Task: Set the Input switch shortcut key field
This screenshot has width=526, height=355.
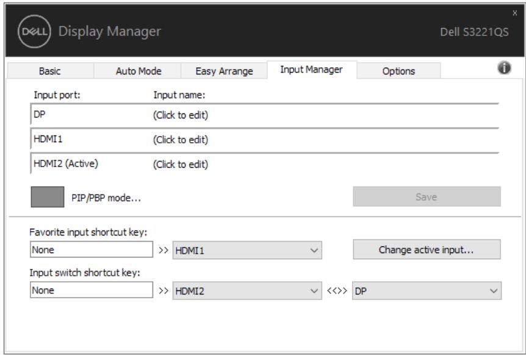Action: pos(92,290)
